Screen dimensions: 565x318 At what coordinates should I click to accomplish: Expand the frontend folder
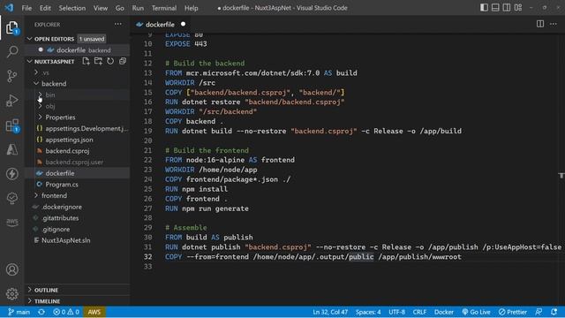pyautogui.click(x=36, y=195)
